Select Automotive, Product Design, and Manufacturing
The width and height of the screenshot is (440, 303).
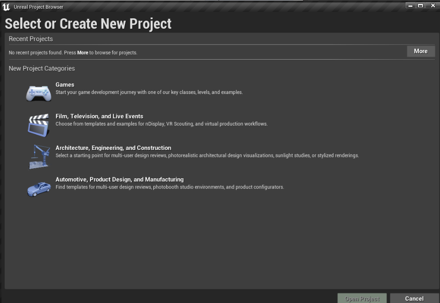click(119, 180)
